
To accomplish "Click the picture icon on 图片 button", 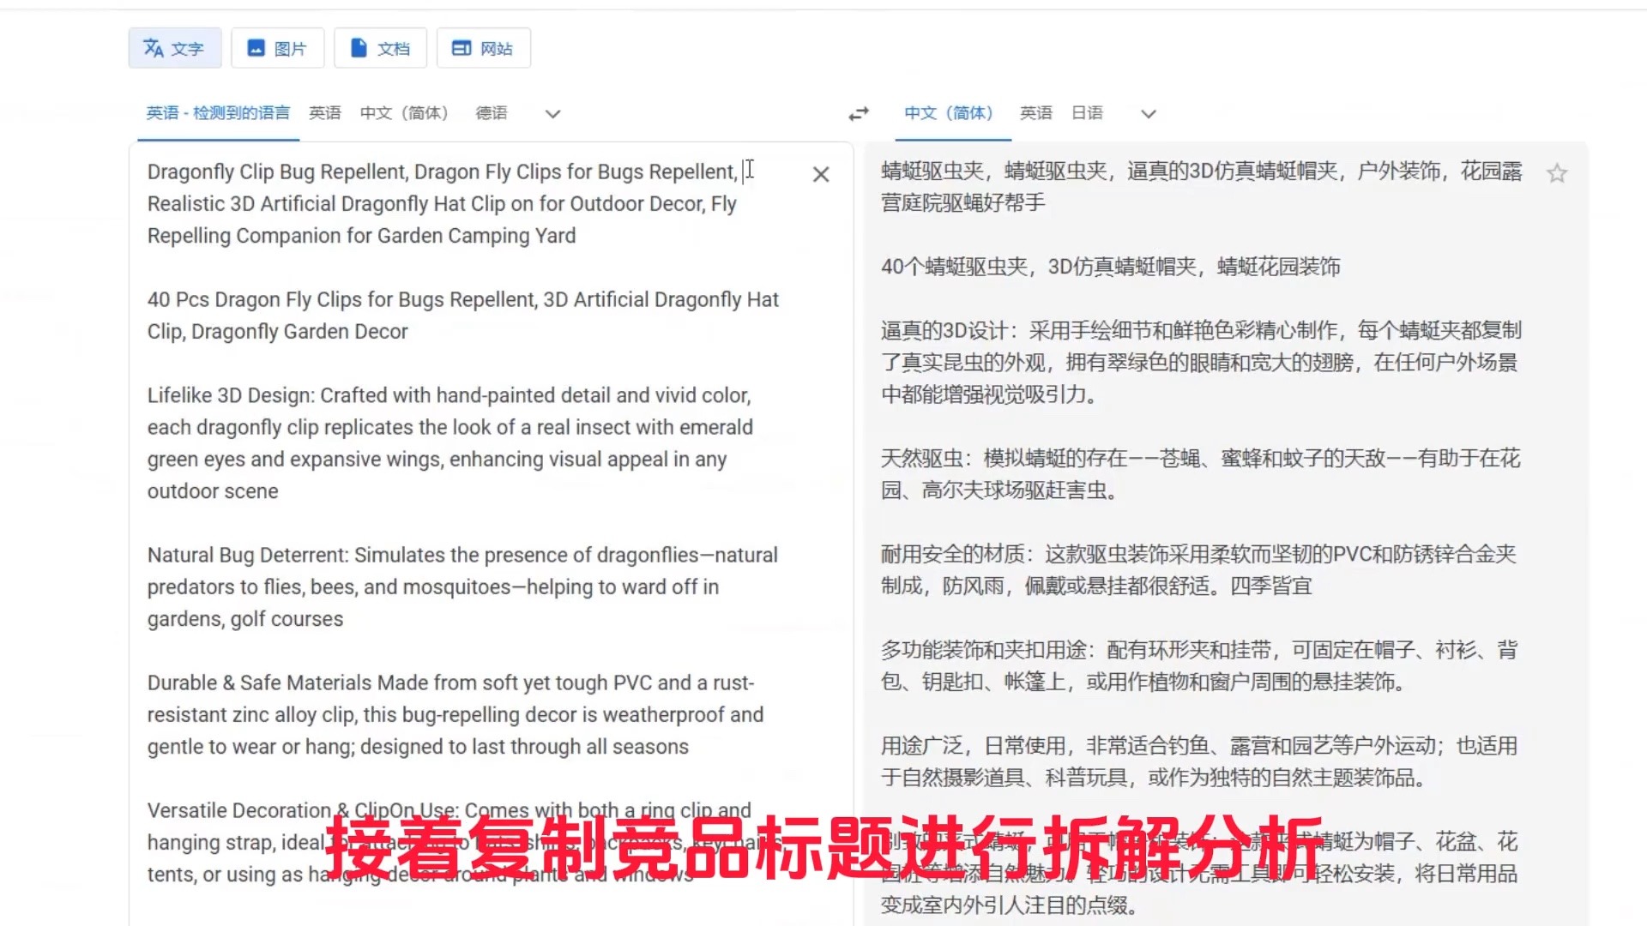I will pyautogui.click(x=256, y=48).
